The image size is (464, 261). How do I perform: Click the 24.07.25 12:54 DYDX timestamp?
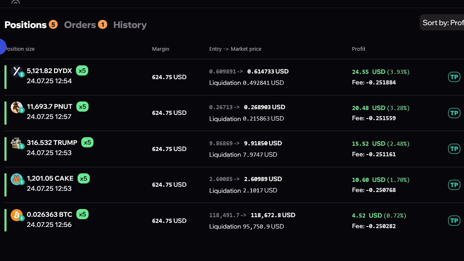(x=49, y=81)
